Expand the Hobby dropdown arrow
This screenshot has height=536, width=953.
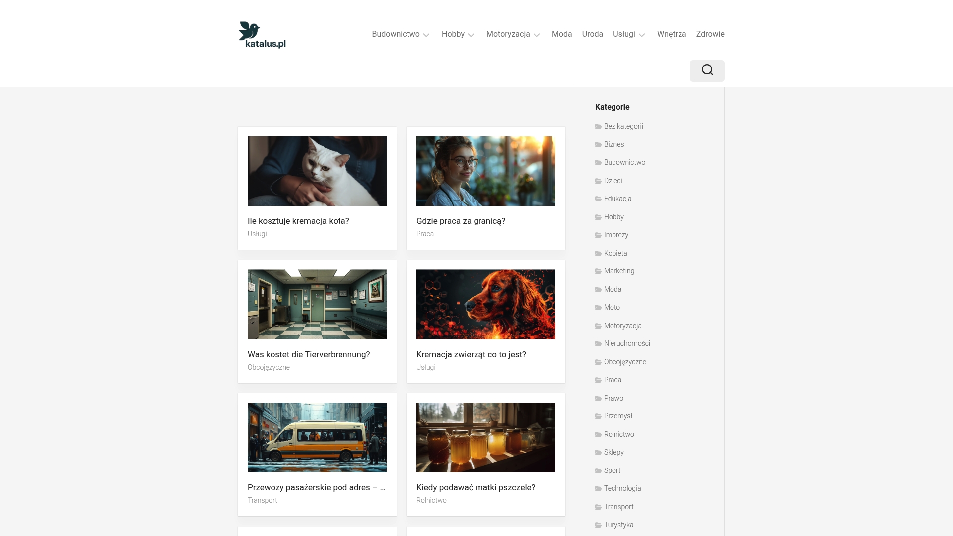[x=471, y=35]
